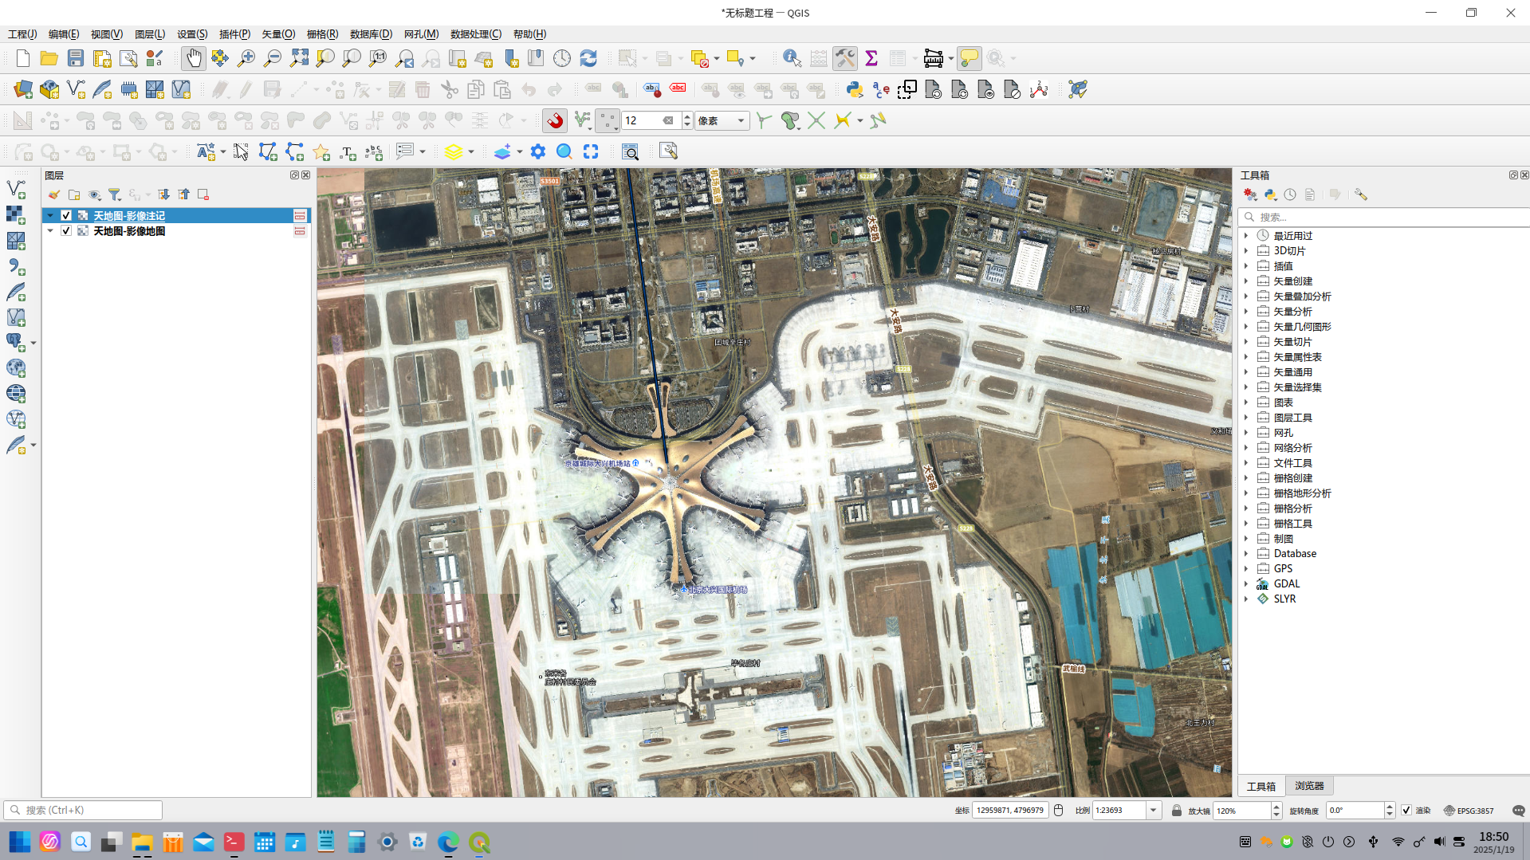Expand the 矢量分析 toolbox group
The width and height of the screenshot is (1530, 860).
(x=1246, y=312)
